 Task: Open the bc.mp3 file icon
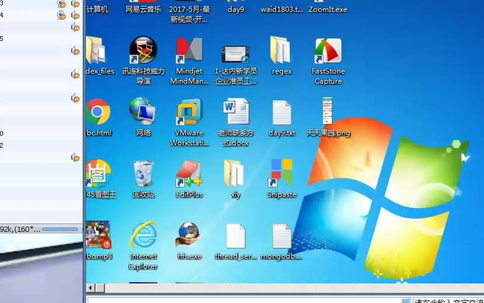coord(98,235)
